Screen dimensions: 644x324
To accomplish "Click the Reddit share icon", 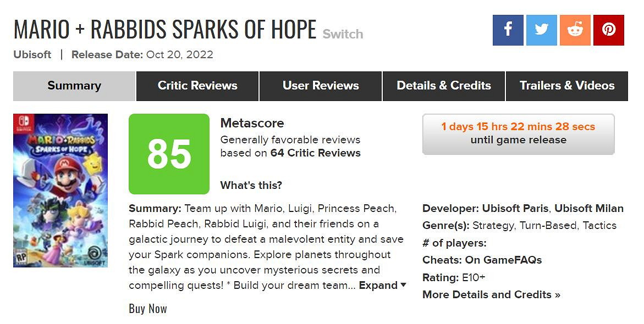I will coord(575,30).
